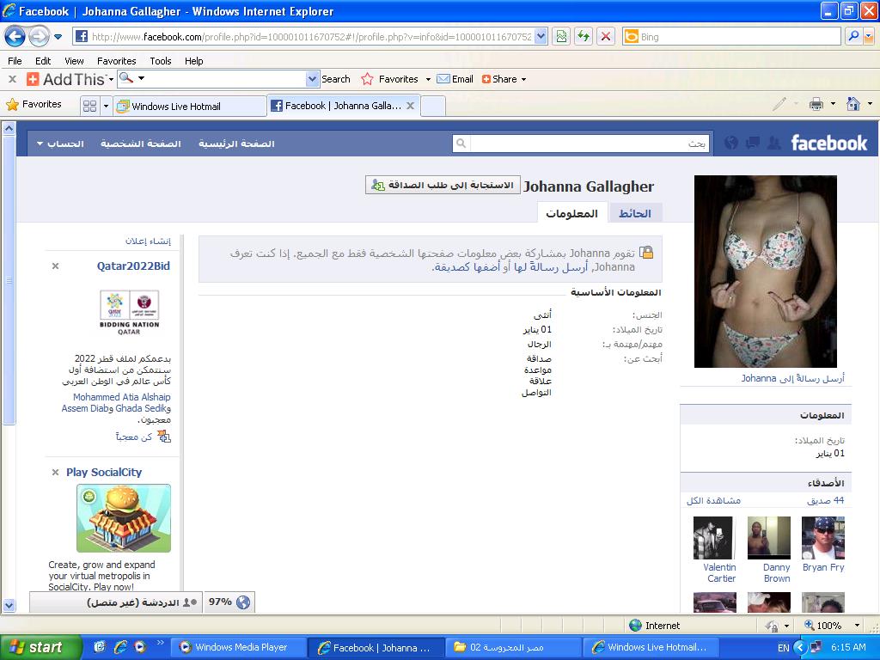The width and height of the screenshot is (880, 660).
Task: Click the EN language indicator in taskbar
Action: tap(784, 648)
